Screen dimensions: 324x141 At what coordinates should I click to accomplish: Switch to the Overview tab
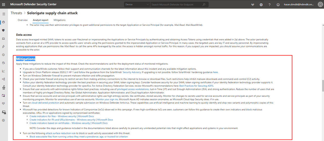coord(23,20)
